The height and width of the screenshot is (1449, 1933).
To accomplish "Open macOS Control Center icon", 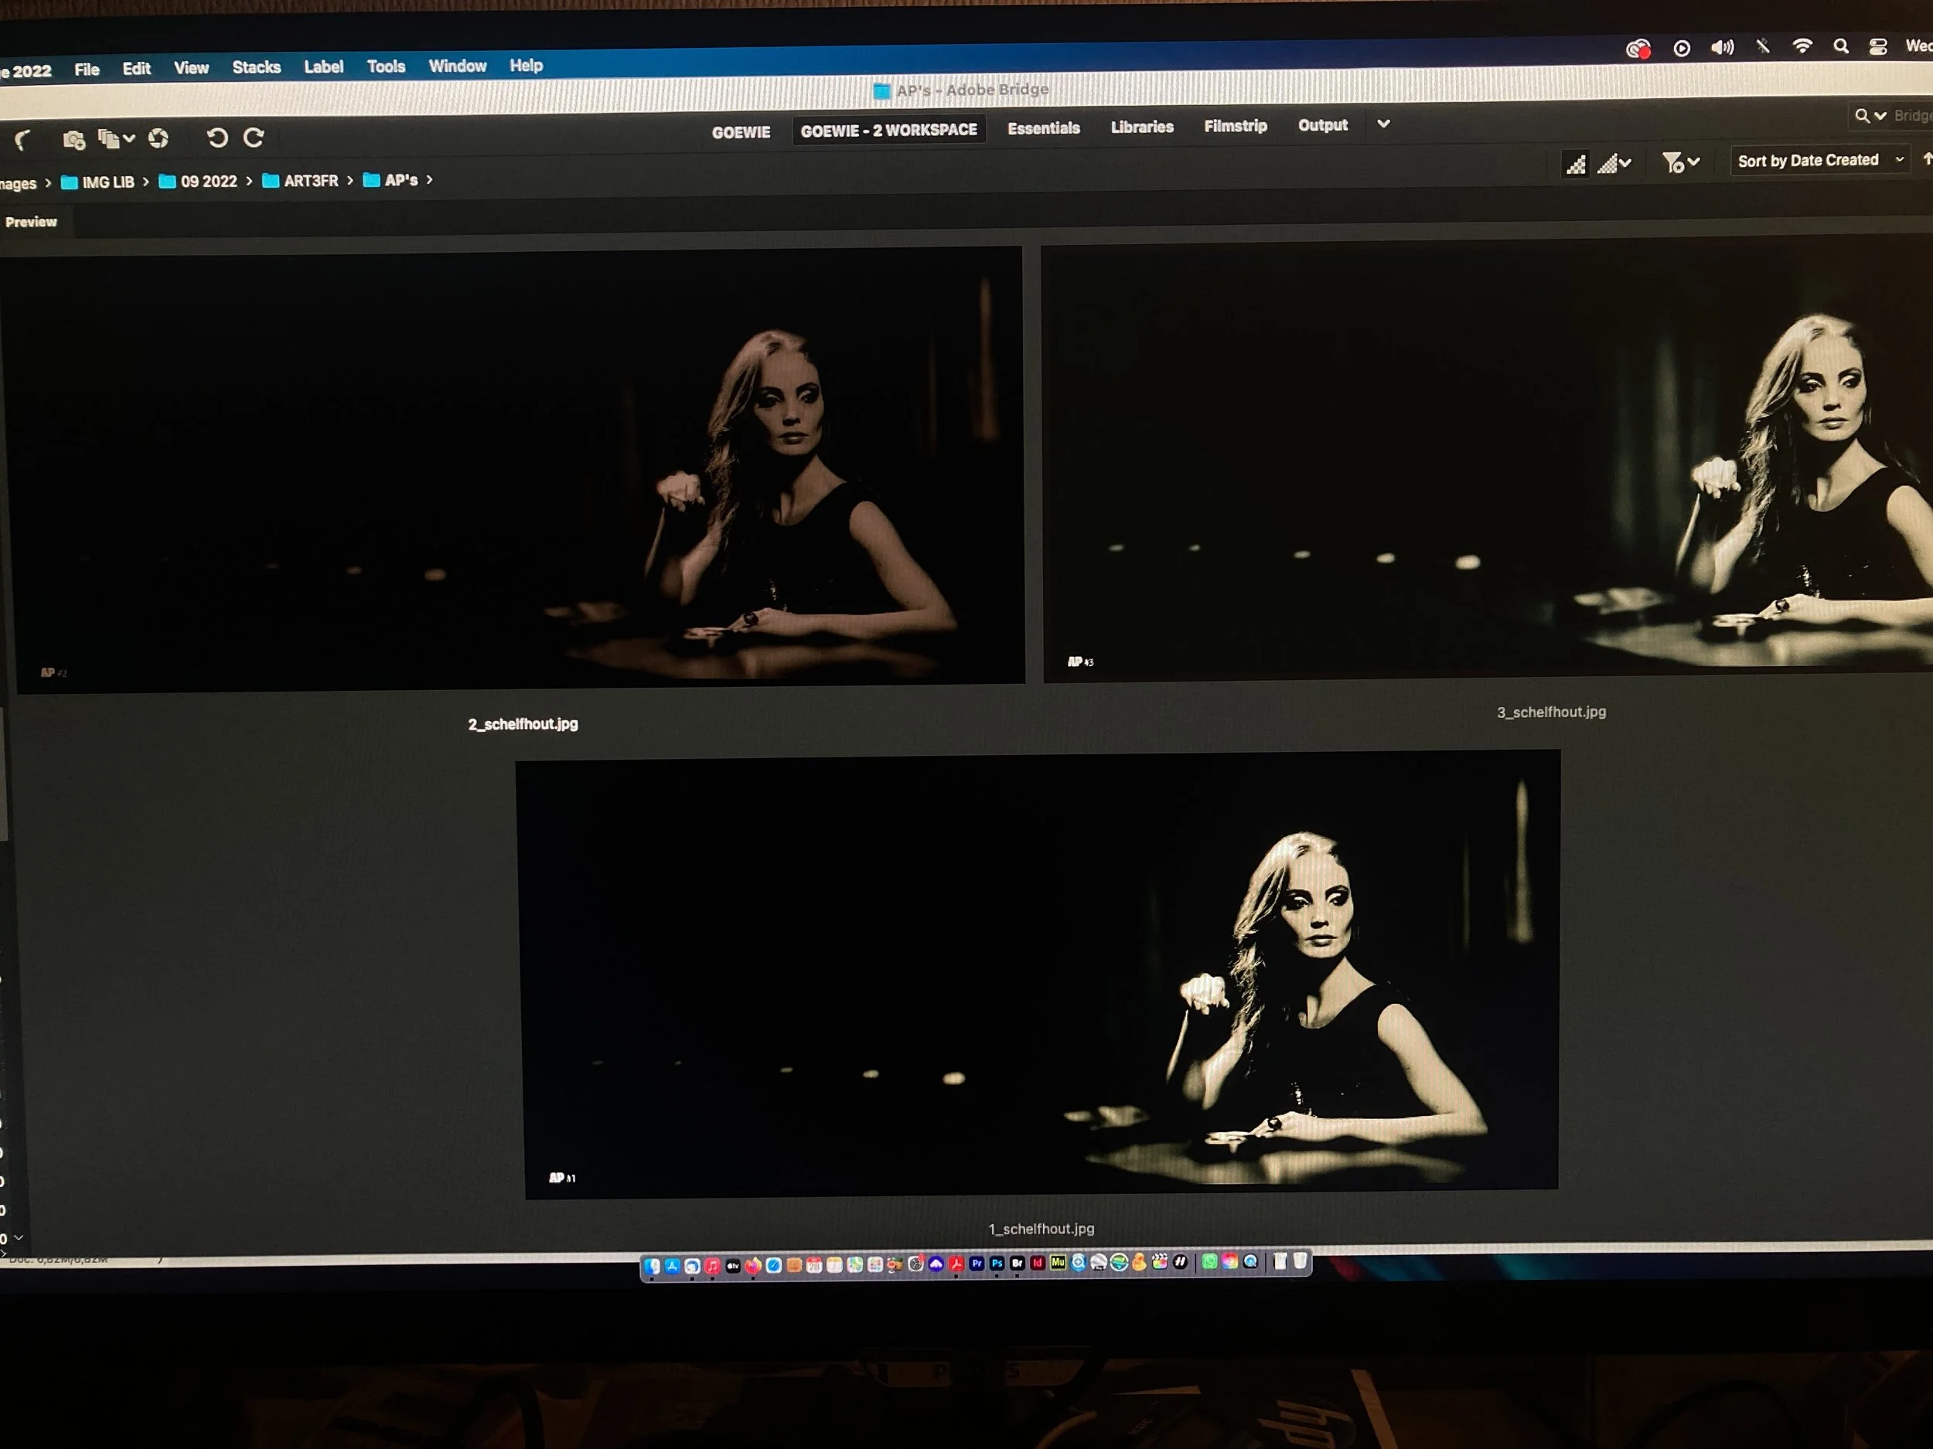I will 1877,47.
